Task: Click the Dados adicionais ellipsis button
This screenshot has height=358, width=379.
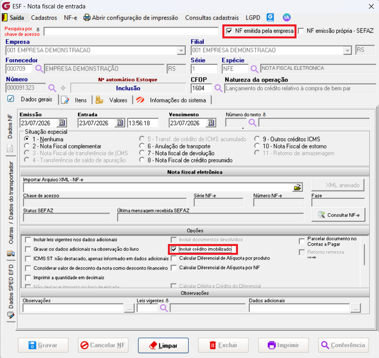Action: coord(355,308)
